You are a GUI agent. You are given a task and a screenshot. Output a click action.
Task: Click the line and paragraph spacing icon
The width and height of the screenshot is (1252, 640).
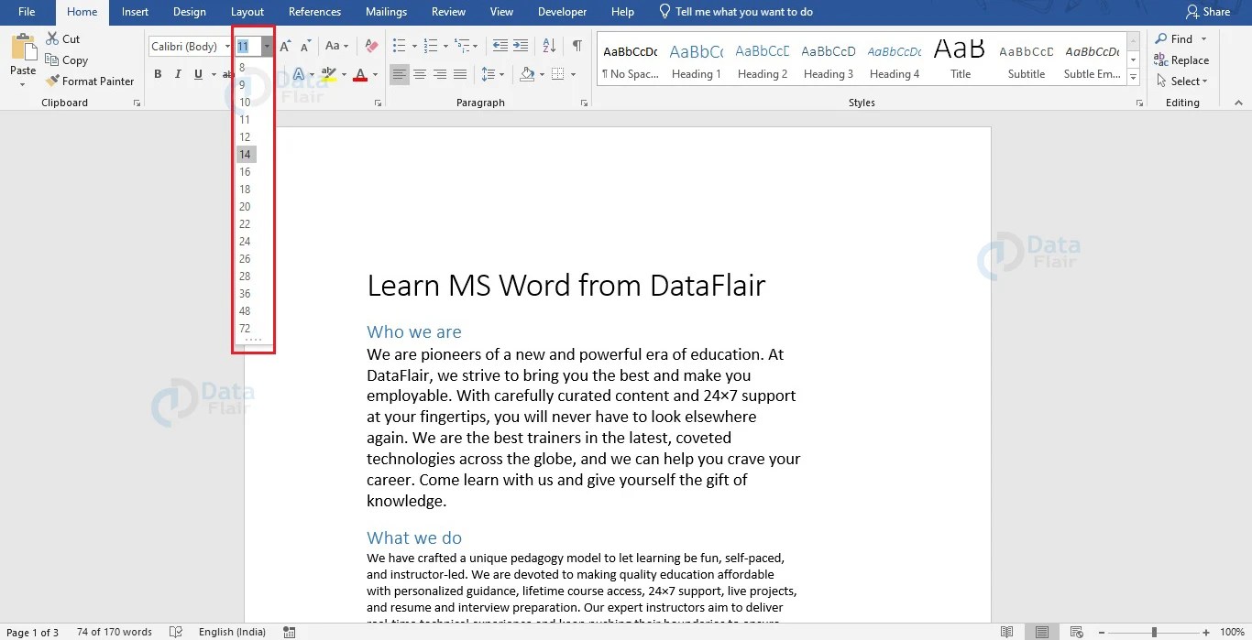tap(488, 74)
